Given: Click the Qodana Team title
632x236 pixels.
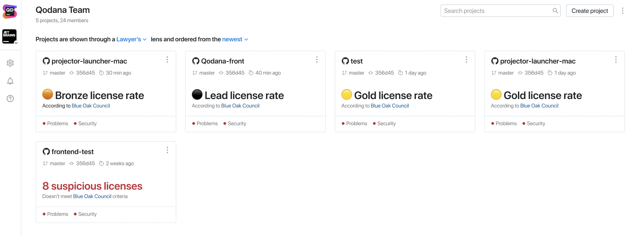Looking at the screenshot, I should tap(63, 10).
